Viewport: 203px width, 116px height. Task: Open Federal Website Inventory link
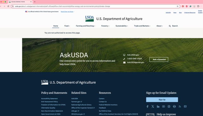(x=108, y=105)
